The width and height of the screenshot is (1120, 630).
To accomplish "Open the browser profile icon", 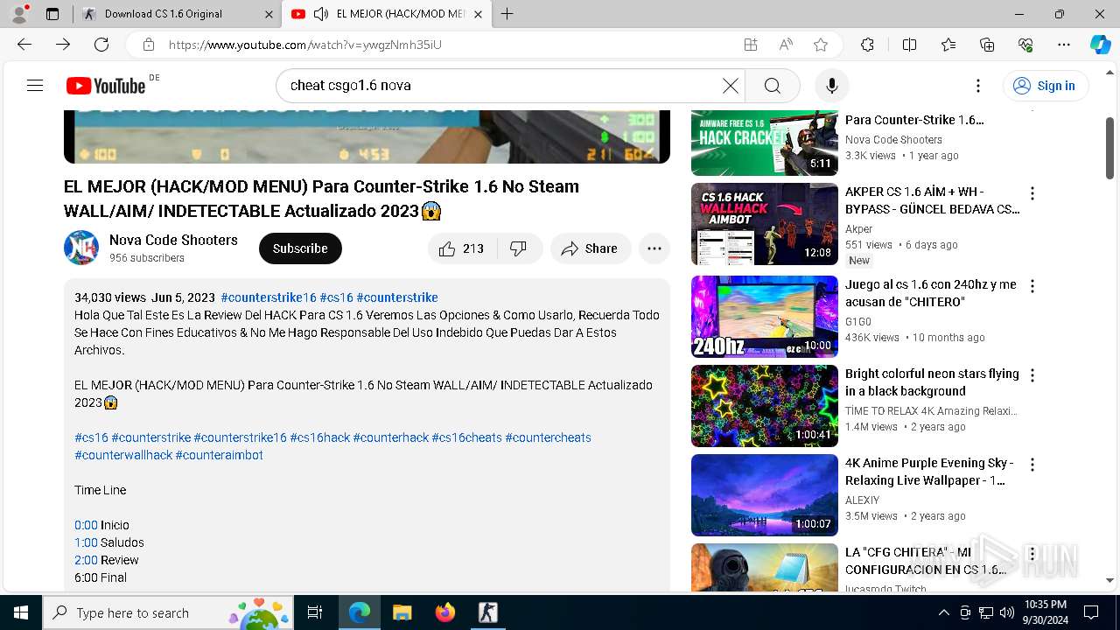I will click(x=18, y=14).
